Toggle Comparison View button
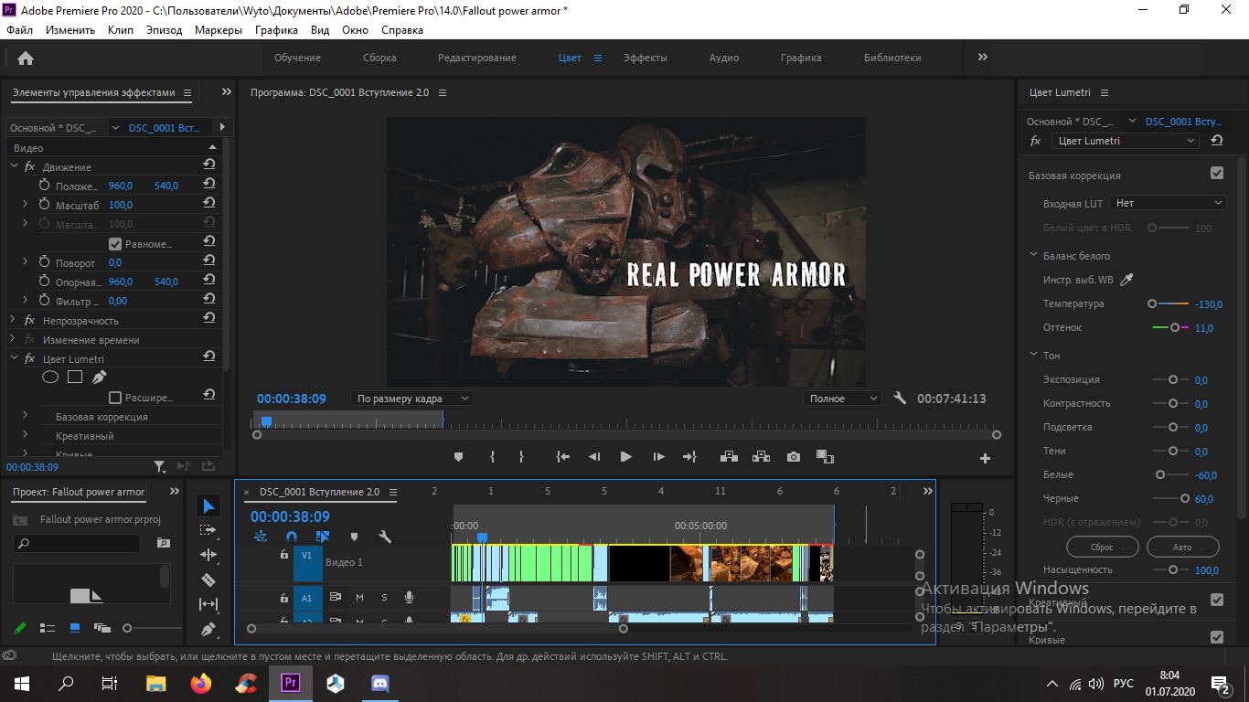Image resolution: width=1249 pixels, height=702 pixels. (x=825, y=457)
